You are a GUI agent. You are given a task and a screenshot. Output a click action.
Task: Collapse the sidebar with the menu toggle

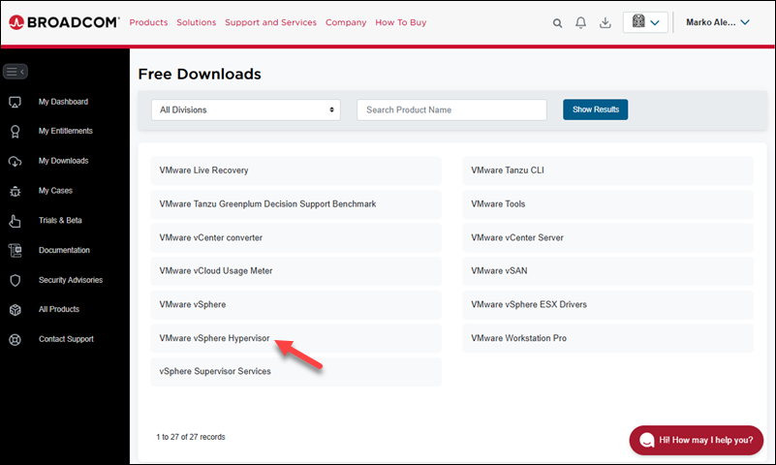coord(15,71)
